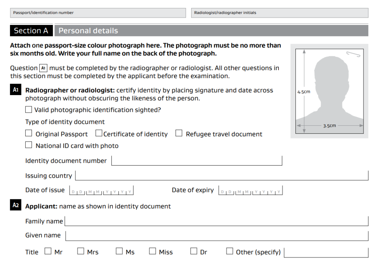Focus the Radiologist/radiographer initials field
This screenshot has width=375, height=260.
[x=280, y=13]
